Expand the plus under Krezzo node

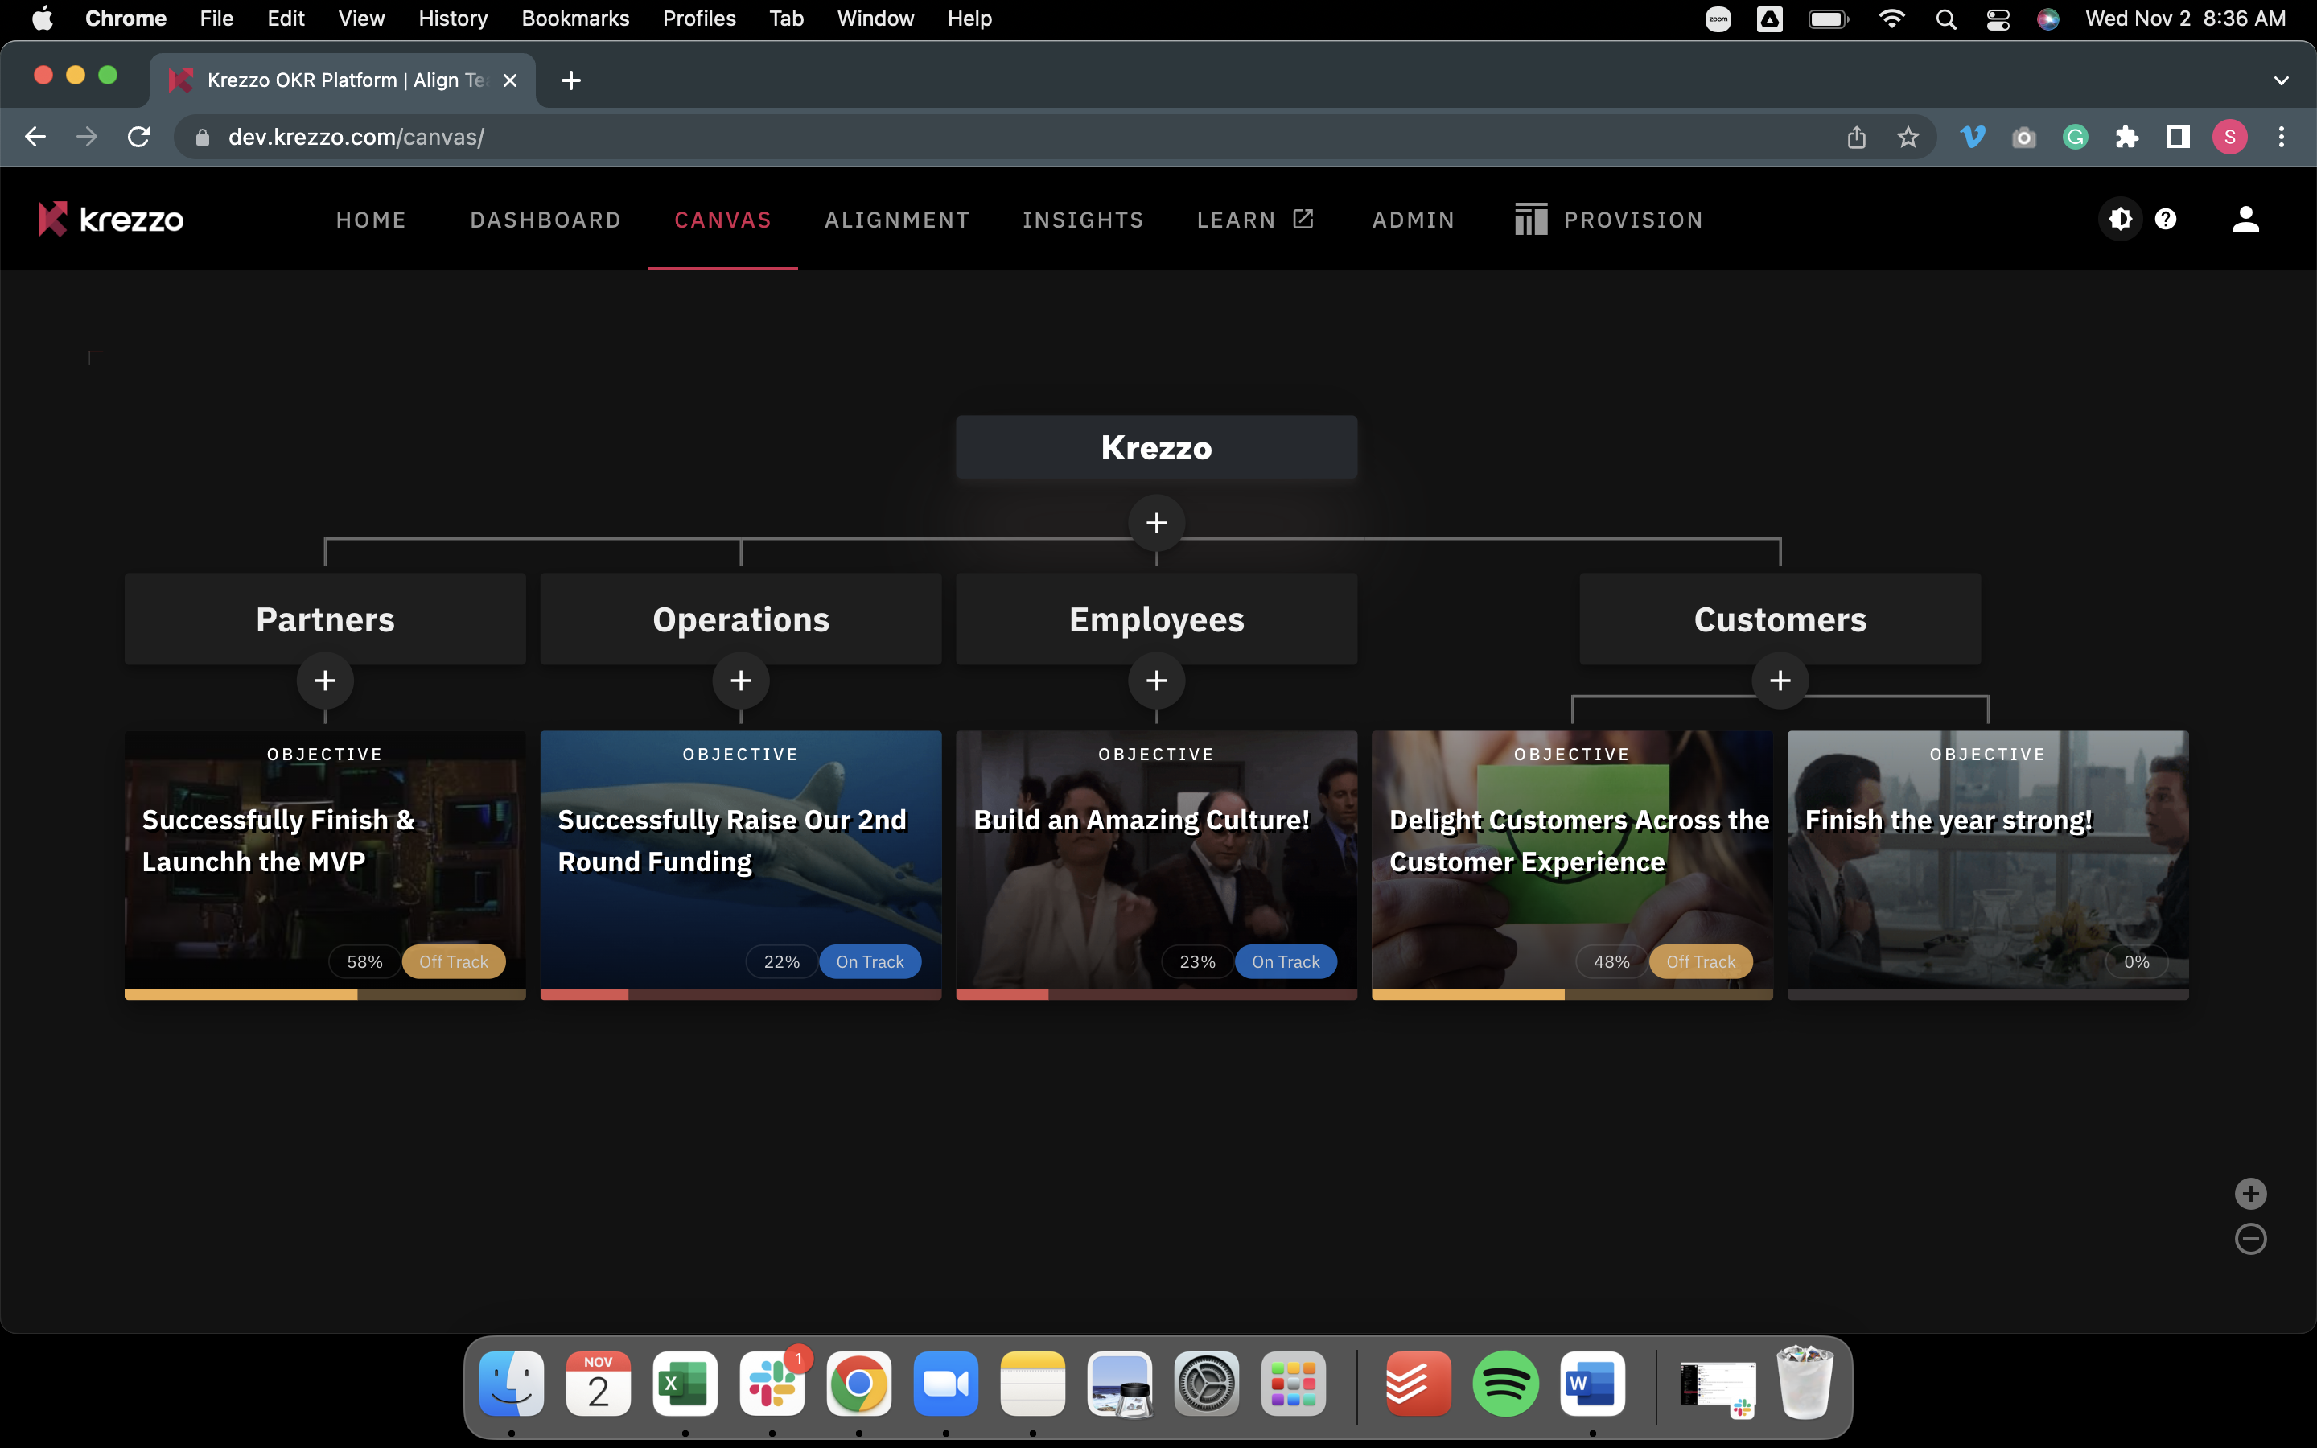[1157, 523]
